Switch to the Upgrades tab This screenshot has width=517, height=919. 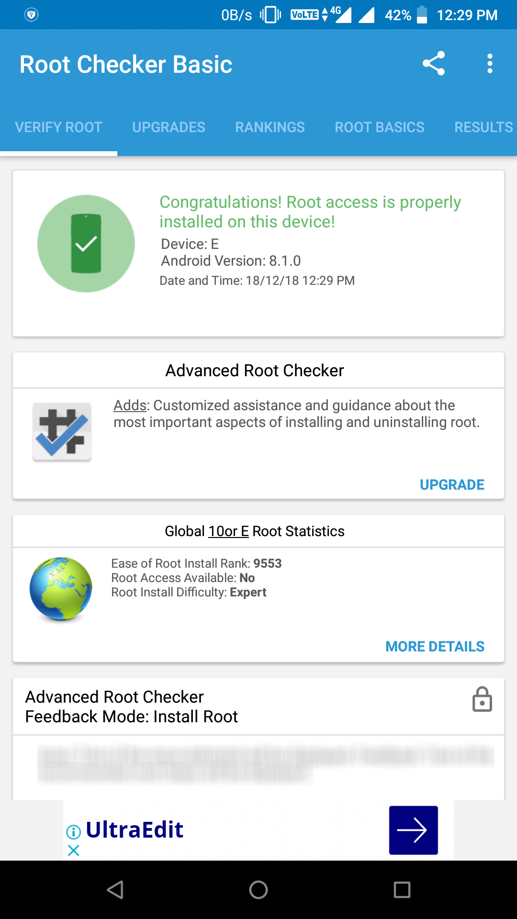pyautogui.click(x=169, y=127)
